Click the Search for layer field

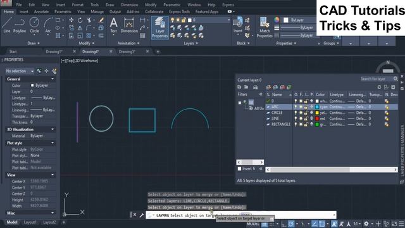click(x=377, y=79)
